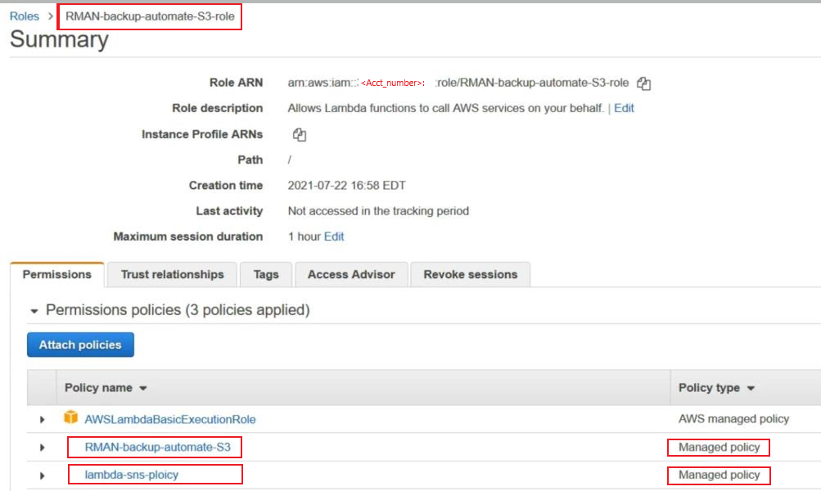Go back to the Roles breadcrumb link

pyautogui.click(x=24, y=16)
